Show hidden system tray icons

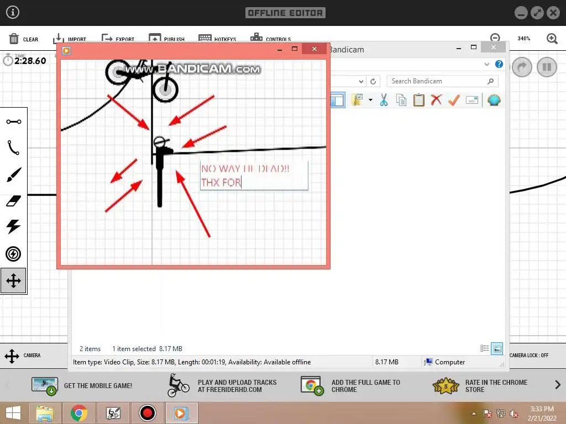(474, 414)
